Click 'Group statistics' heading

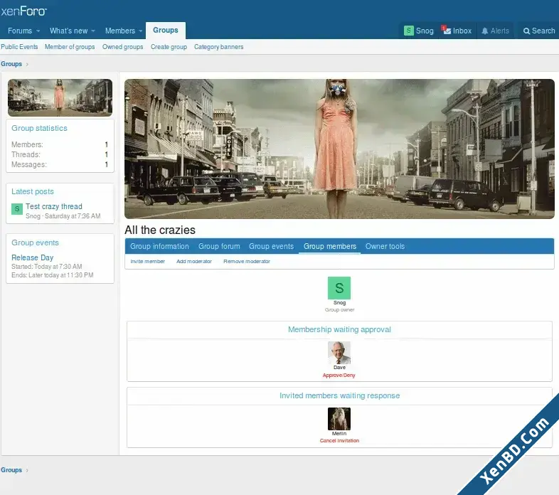pos(39,128)
